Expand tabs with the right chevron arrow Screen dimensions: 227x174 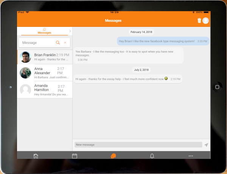click(x=70, y=31)
